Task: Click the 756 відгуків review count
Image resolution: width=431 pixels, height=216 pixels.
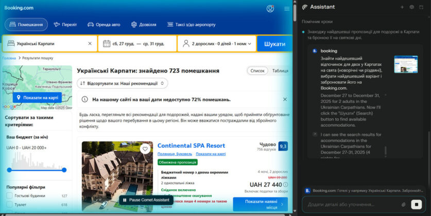Action: (266, 150)
